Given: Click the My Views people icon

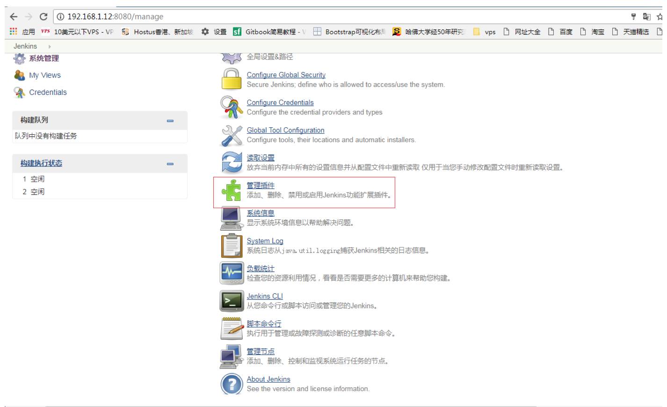Looking at the screenshot, I should 19,75.
